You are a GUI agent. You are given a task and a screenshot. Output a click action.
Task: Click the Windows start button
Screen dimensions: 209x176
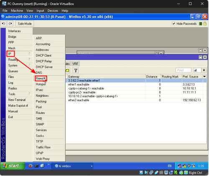coord(12,166)
